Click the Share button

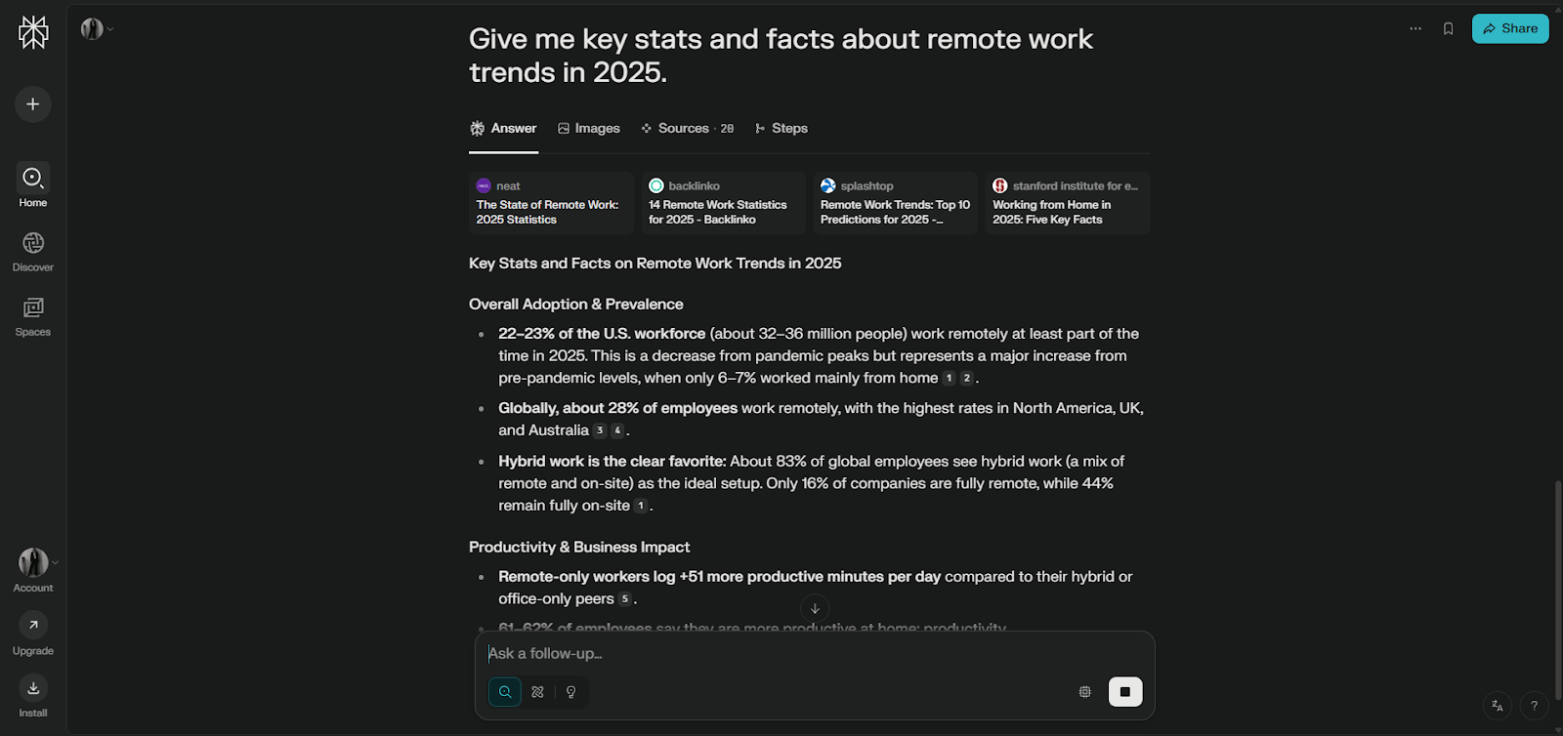[x=1510, y=29]
